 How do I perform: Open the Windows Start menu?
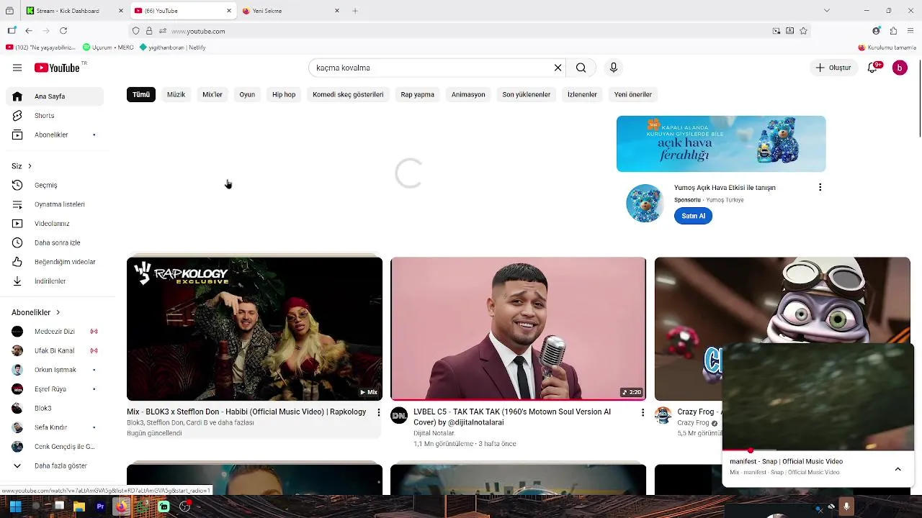coord(15,506)
